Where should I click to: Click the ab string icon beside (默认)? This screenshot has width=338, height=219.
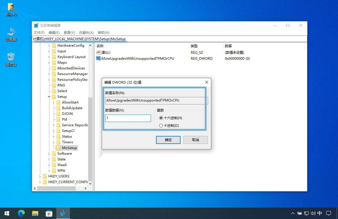click(98, 52)
